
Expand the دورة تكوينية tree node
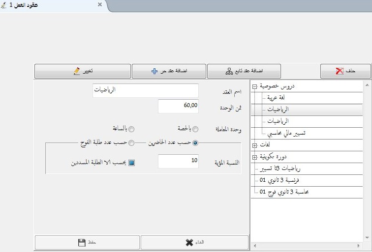click(x=254, y=157)
